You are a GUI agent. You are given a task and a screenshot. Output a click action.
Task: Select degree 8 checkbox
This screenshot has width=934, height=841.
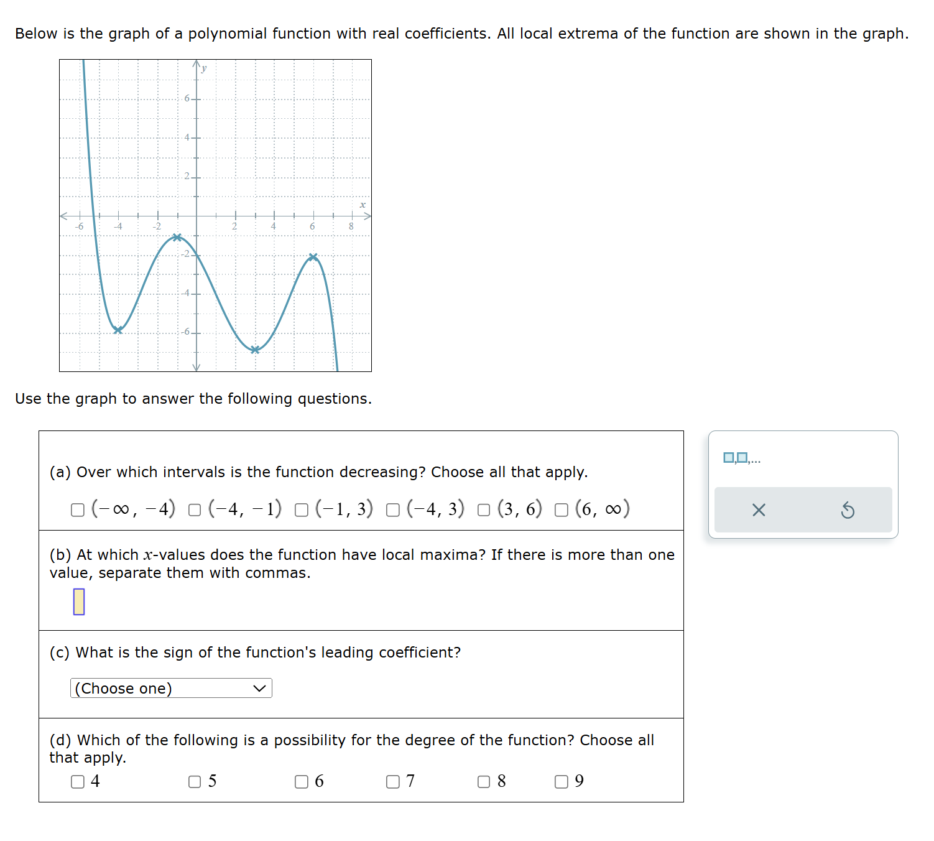pos(484,782)
